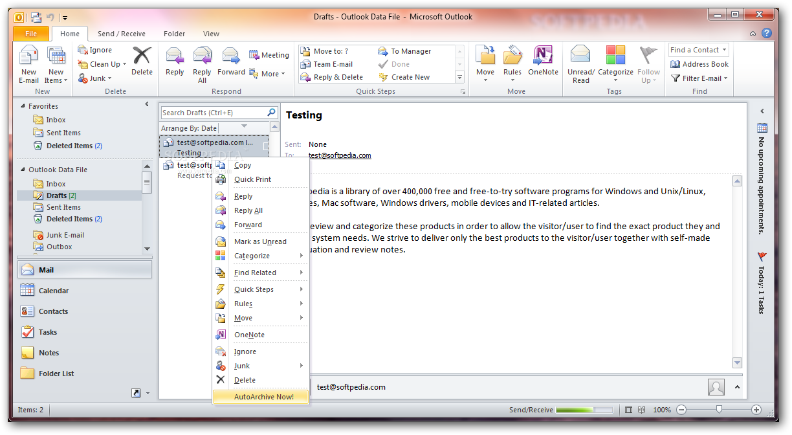Open the More respond dropdown
792x435 pixels.
pyautogui.click(x=268, y=74)
